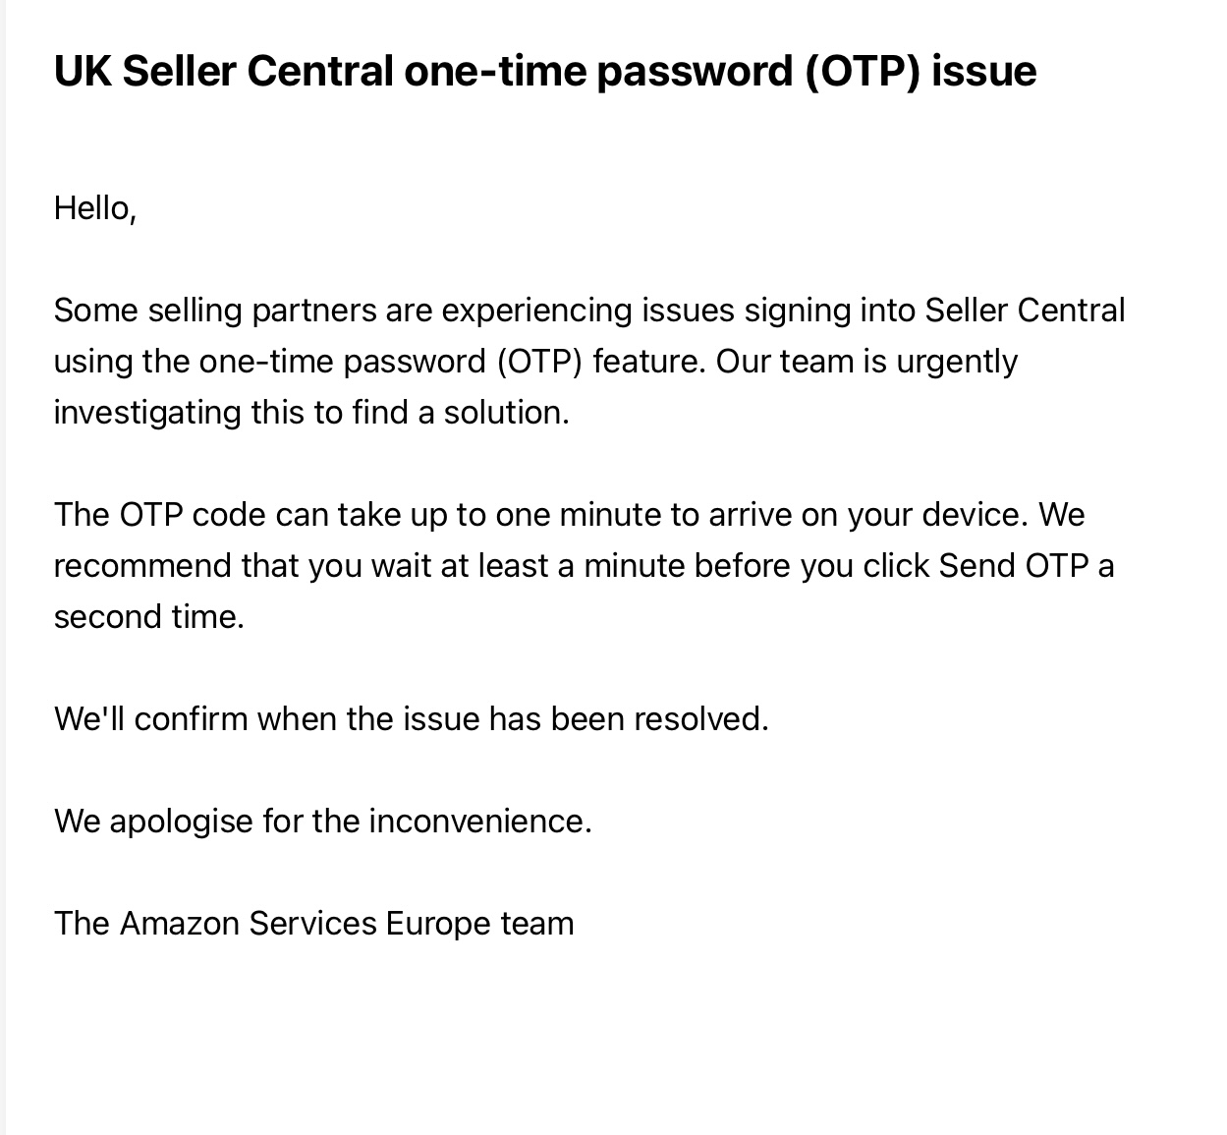The width and height of the screenshot is (1227, 1135).
Task: Click the phrase "Our team is urgently"
Action: 866,362
